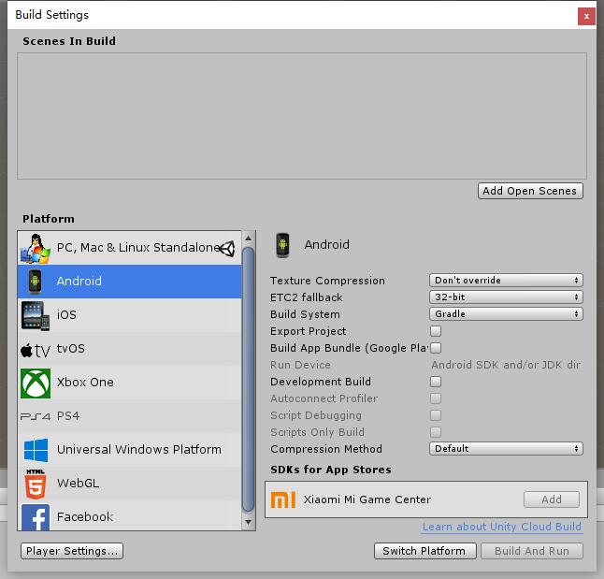Click the Android phone icon in platform list

pyautogui.click(x=35, y=282)
